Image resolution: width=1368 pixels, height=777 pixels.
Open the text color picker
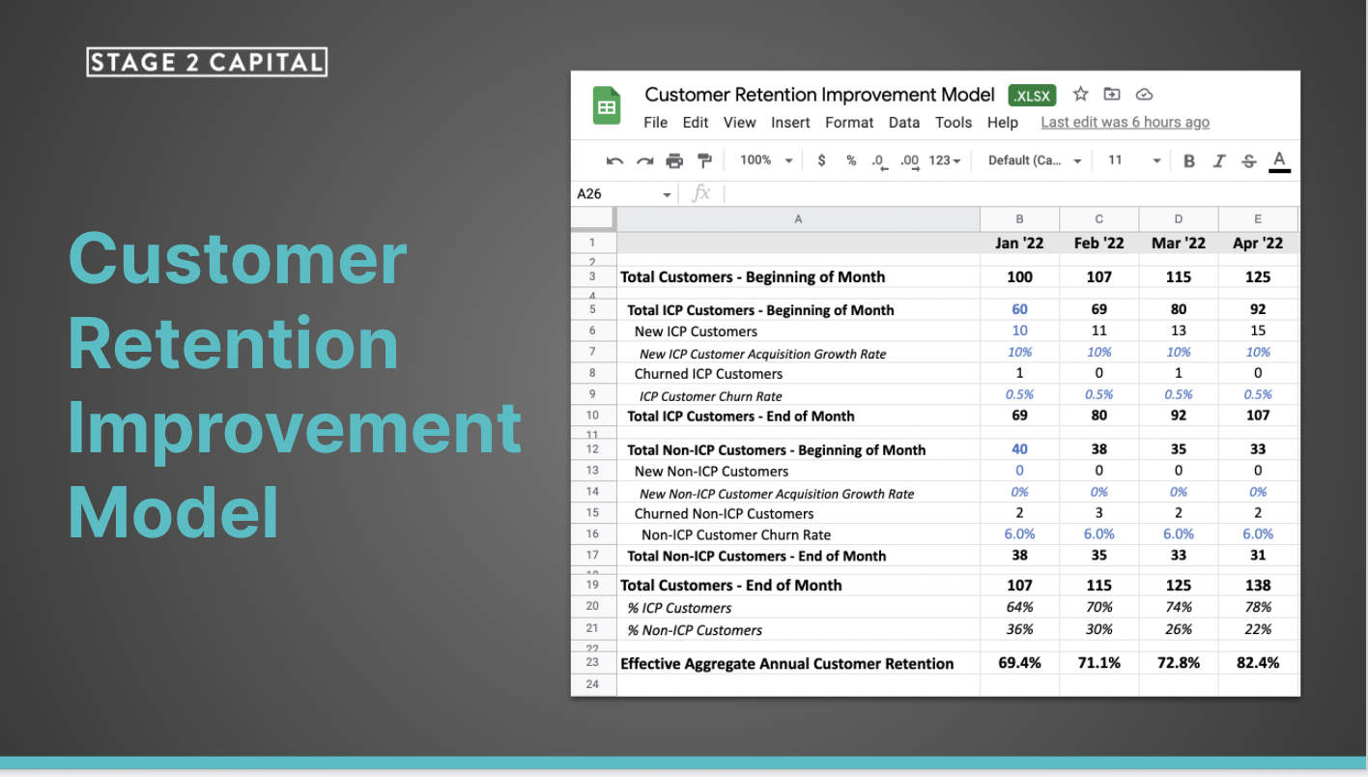point(1279,161)
